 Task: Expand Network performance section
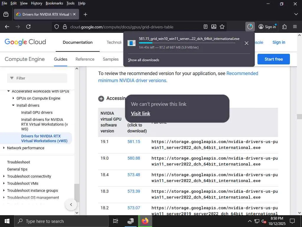point(4,148)
